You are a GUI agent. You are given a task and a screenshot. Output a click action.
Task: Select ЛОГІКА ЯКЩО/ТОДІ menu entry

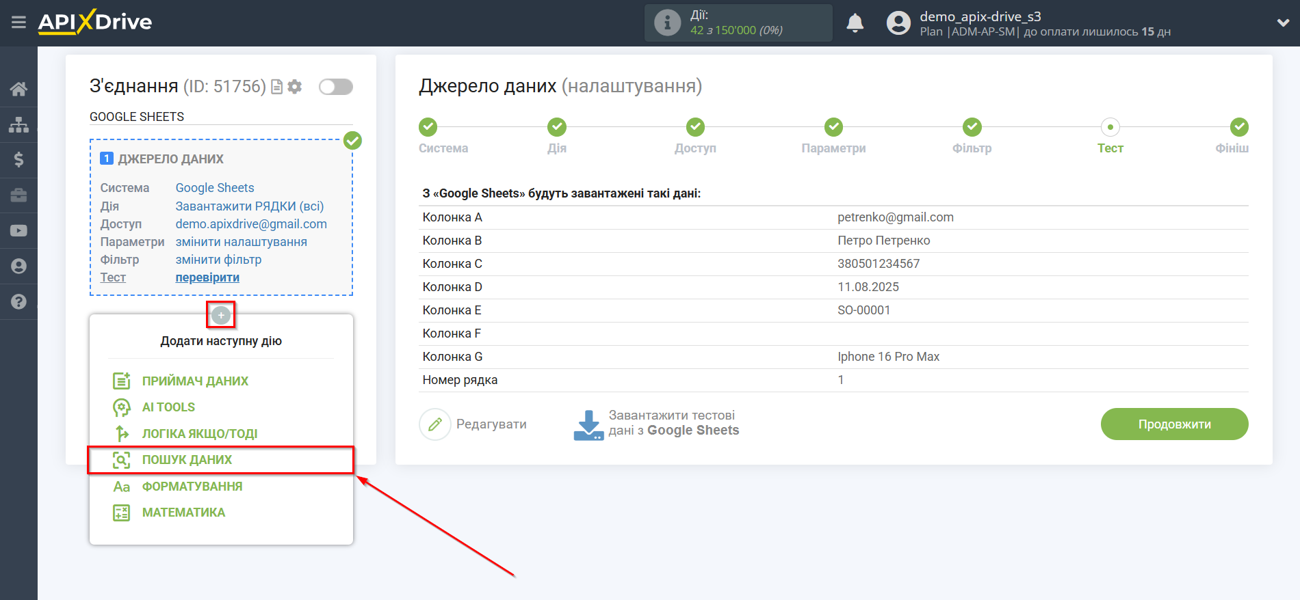pos(200,434)
